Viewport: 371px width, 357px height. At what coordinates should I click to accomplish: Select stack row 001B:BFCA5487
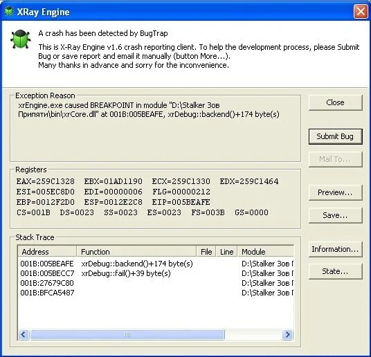click(x=156, y=293)
